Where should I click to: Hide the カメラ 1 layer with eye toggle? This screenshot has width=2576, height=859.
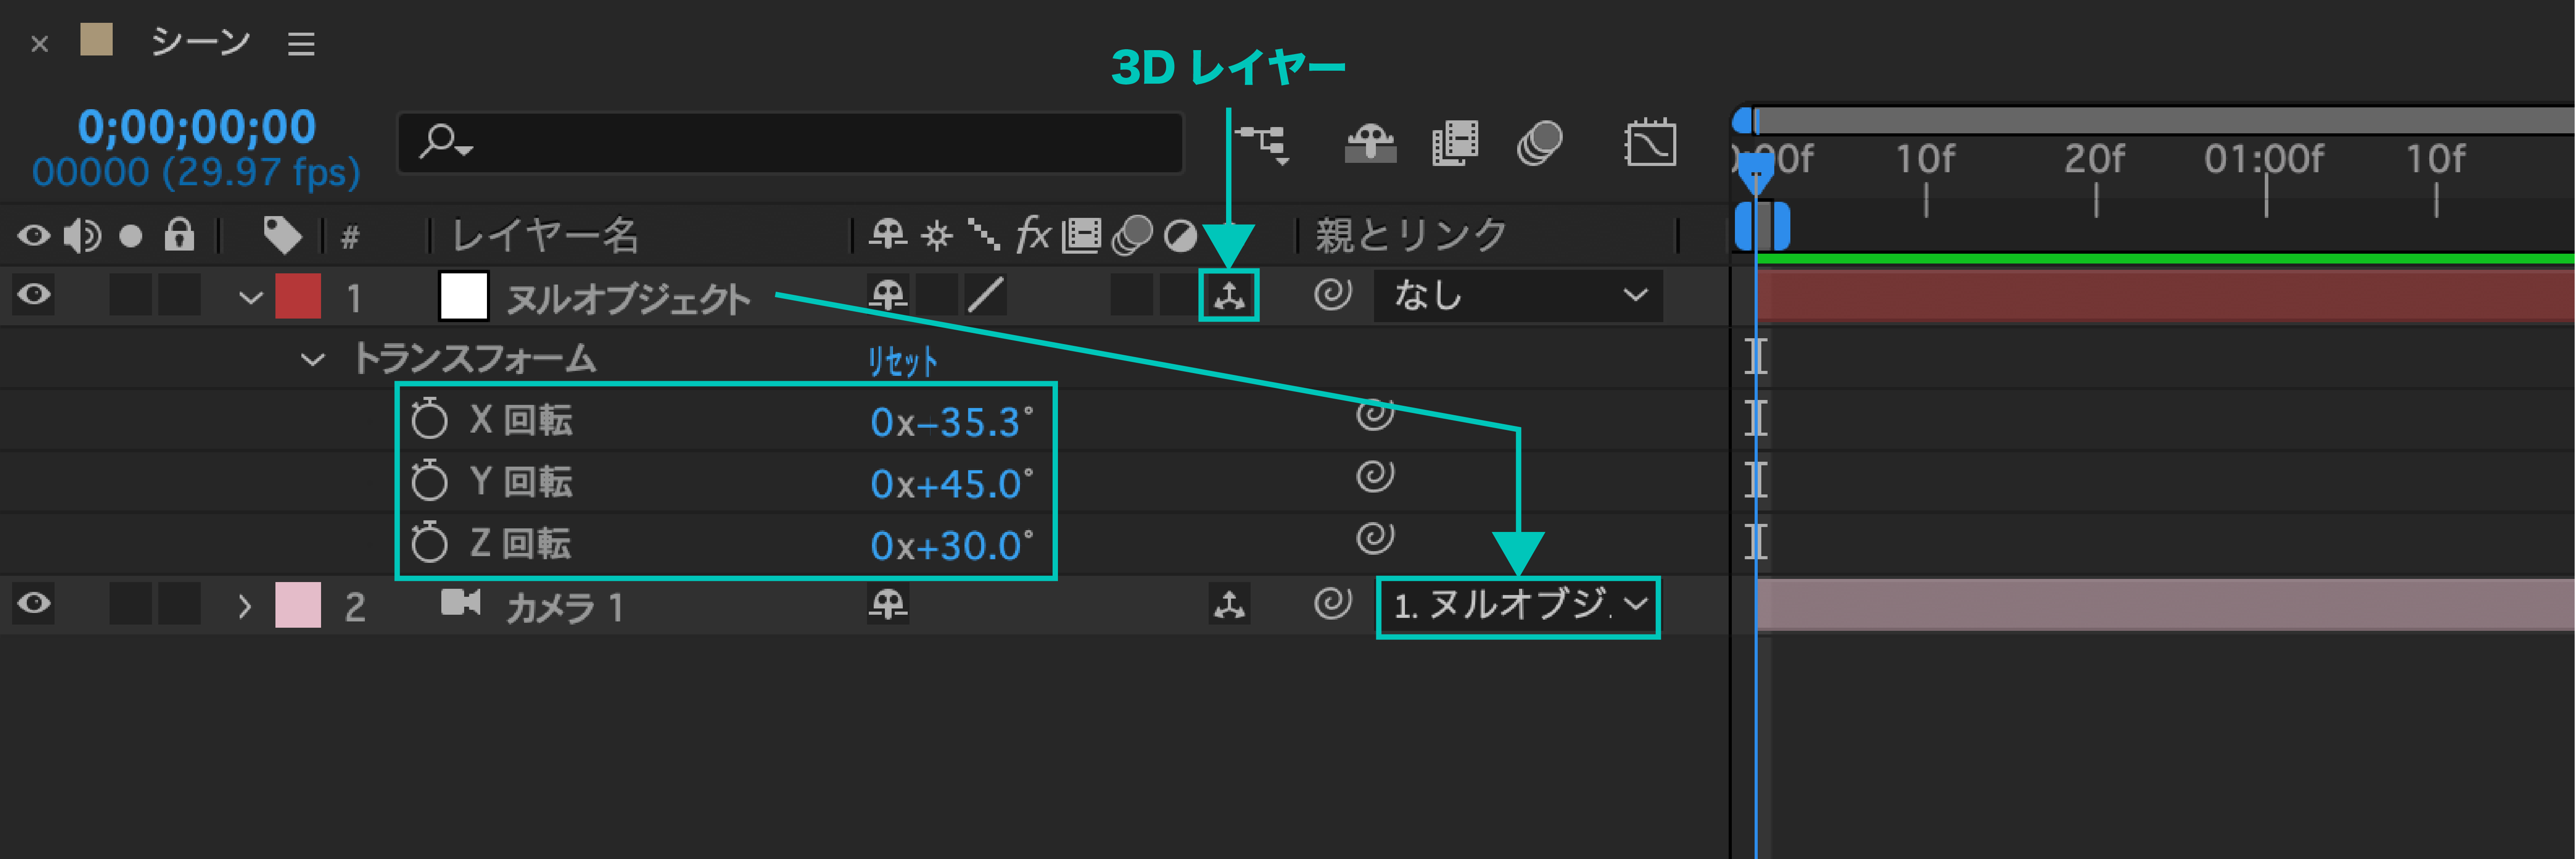(34, 603)
